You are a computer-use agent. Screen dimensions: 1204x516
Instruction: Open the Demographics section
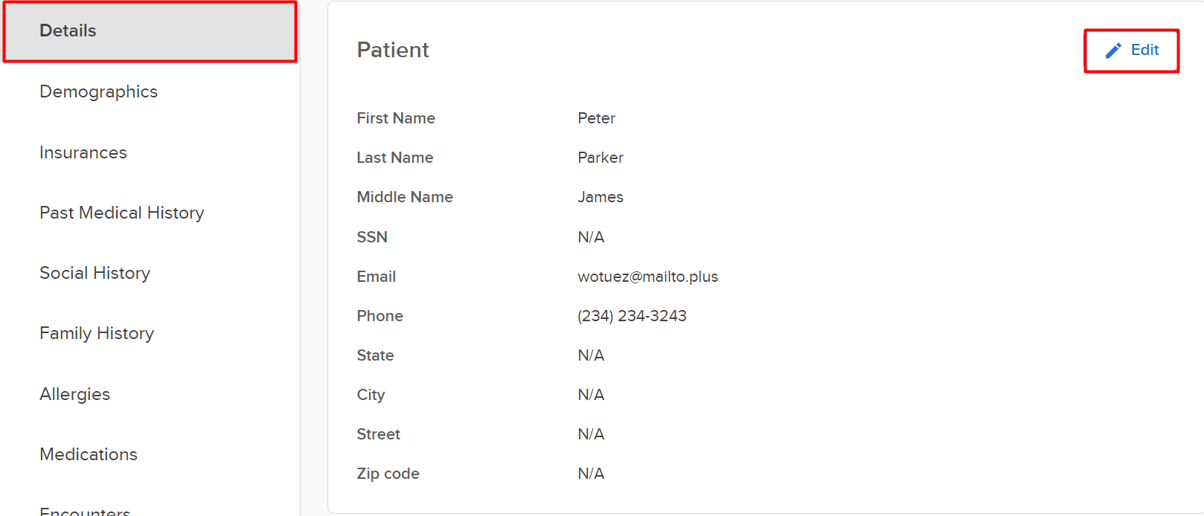tap(98, 91)
